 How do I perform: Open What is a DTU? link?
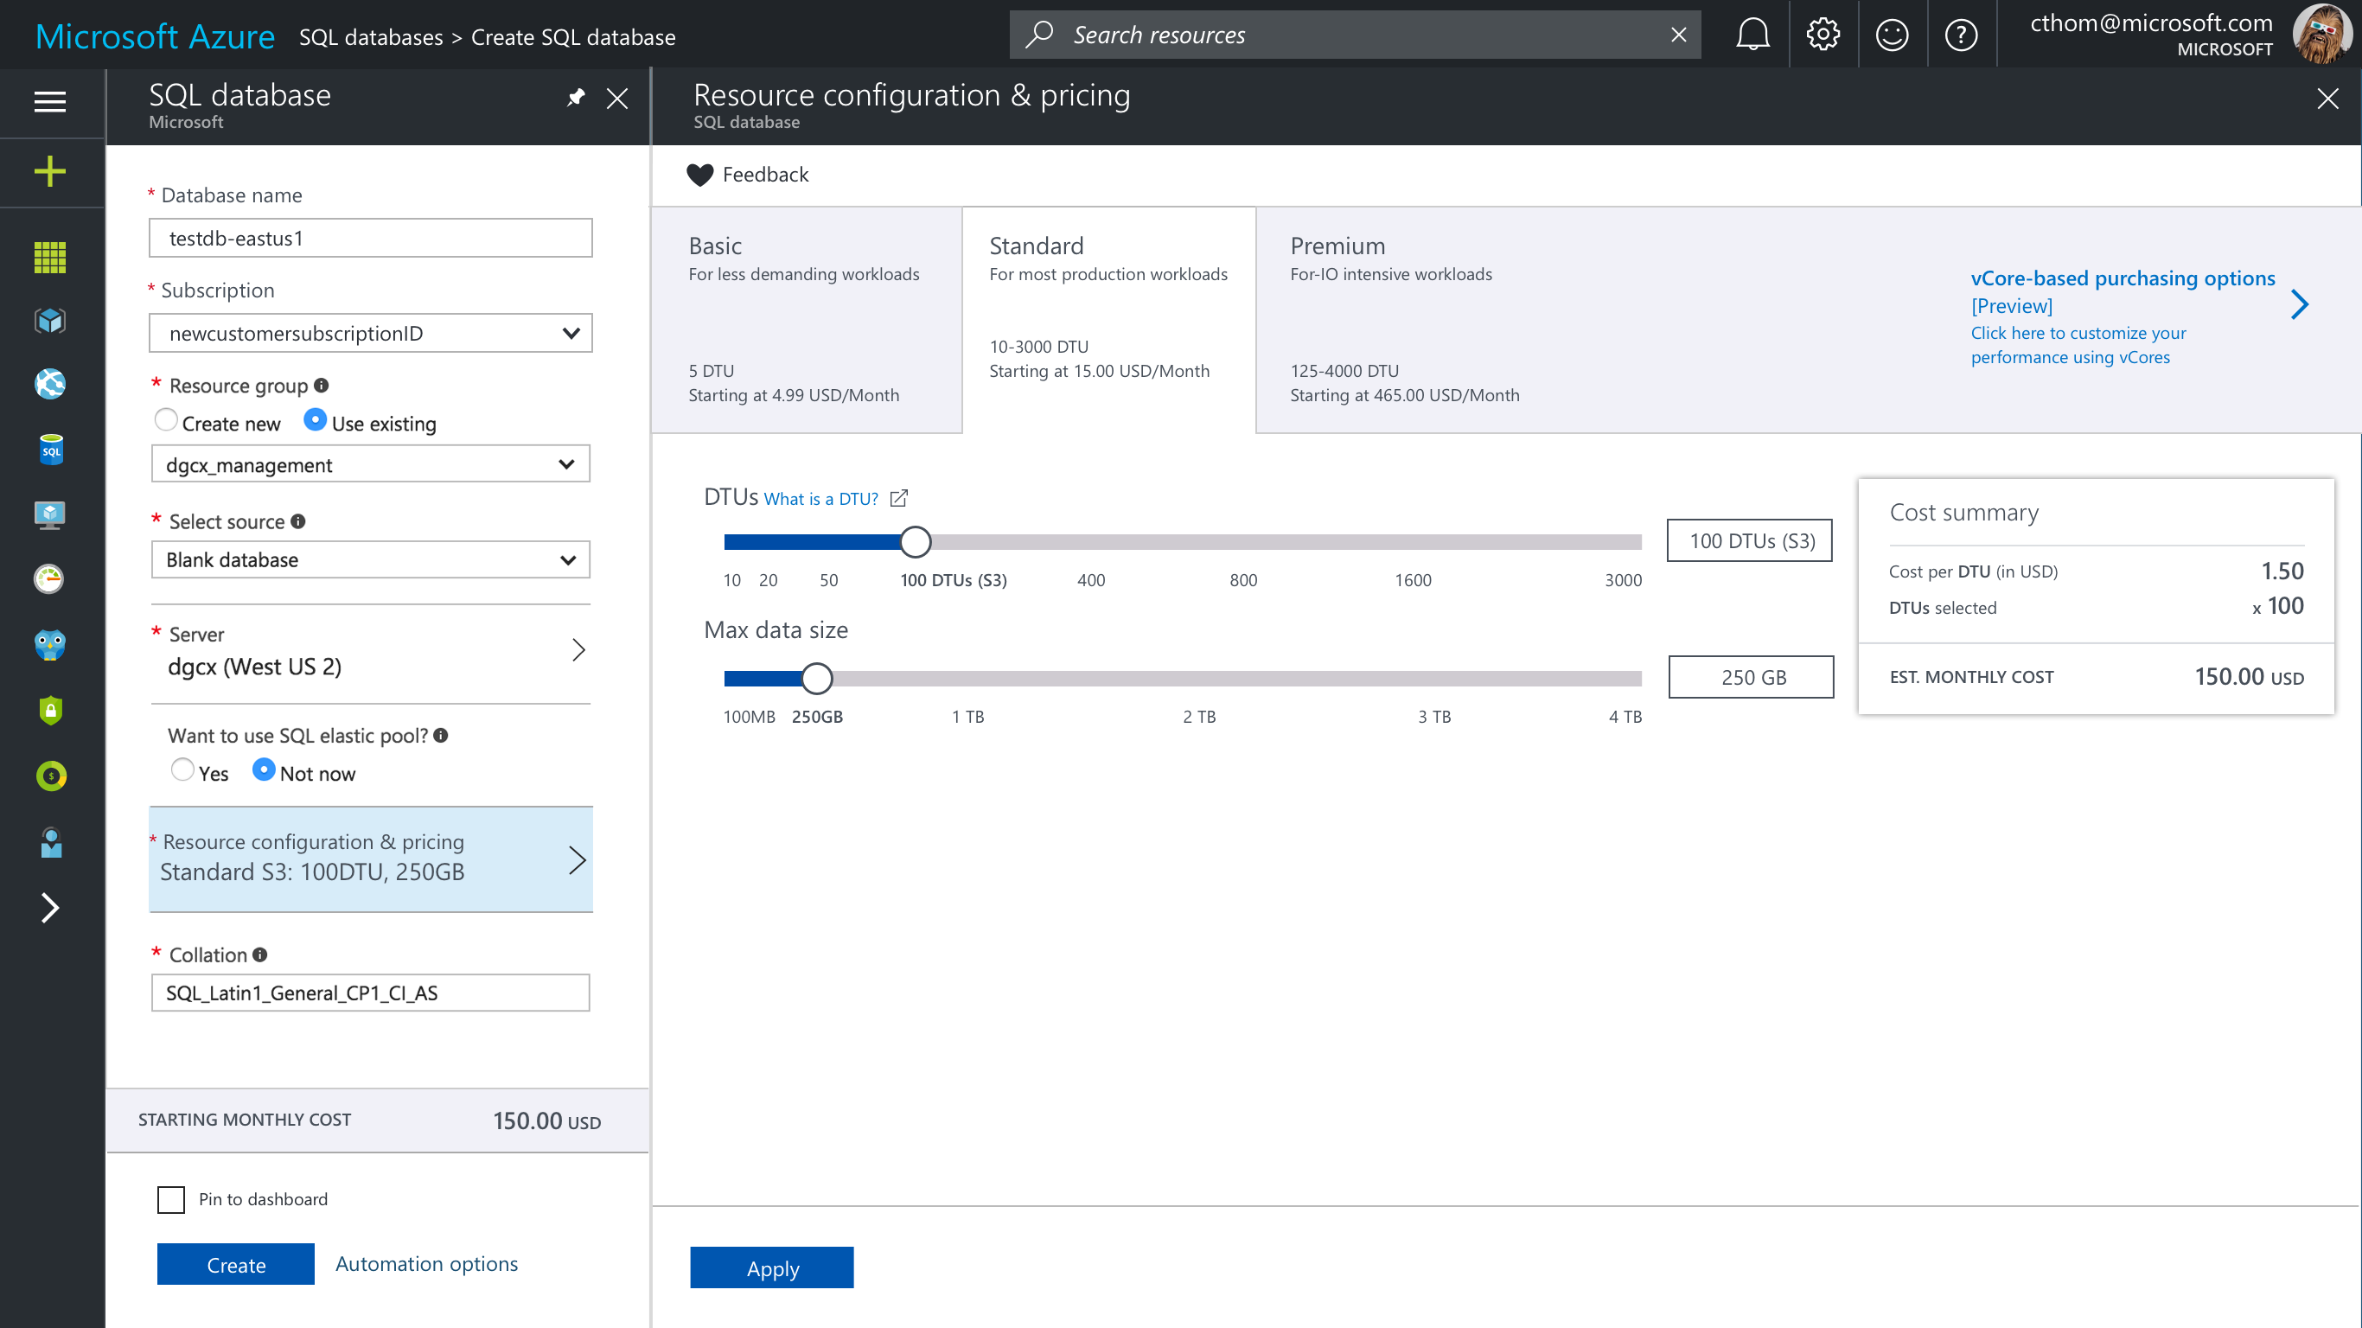coord(821,499)
